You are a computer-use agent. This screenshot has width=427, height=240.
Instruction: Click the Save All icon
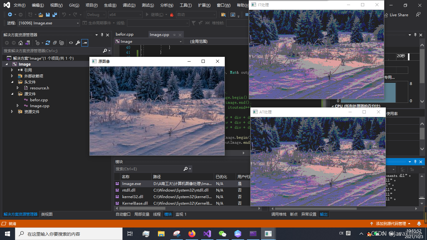pyautogui.click(x=55, y=14)
